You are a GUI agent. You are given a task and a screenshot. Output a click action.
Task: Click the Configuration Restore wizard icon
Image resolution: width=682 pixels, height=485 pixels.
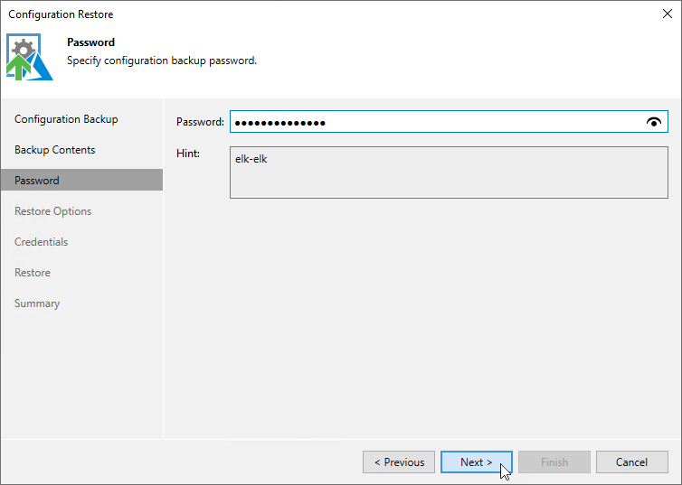coord(30,57)
